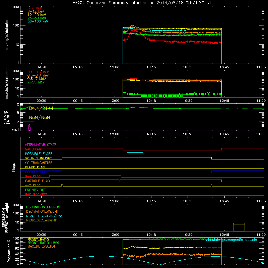The height and width of the screenshot is (268, 268).
Task: Click the 7-20 MeV legend label
Action: click(36, 82)
